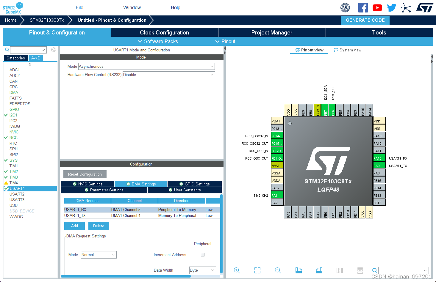Open the Data Width Byte dropdown
This screenshot has width=436, height=282.
tap(203, 270)
